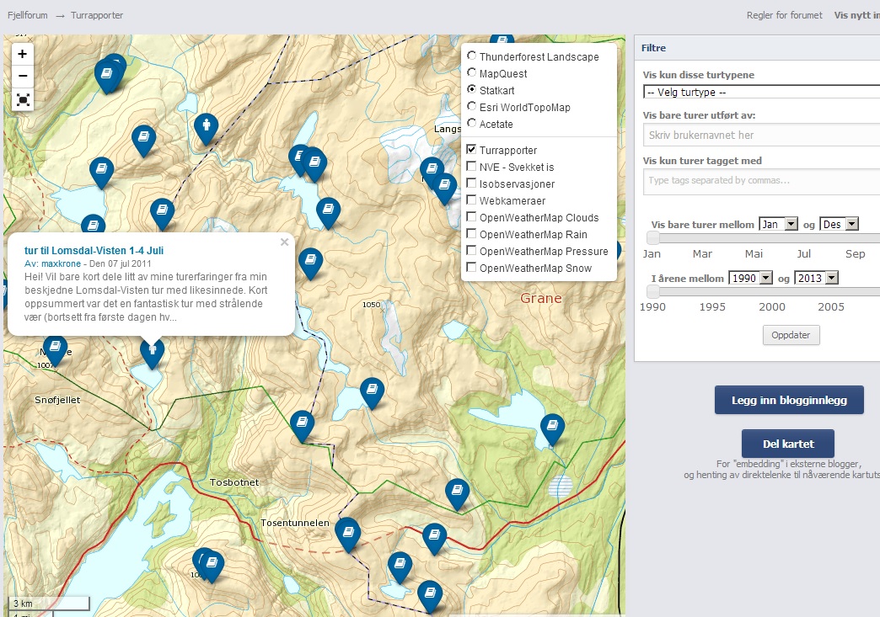Open the Jan start month dropdown
Screen dimensions: 880x617
tap(778, 224)
